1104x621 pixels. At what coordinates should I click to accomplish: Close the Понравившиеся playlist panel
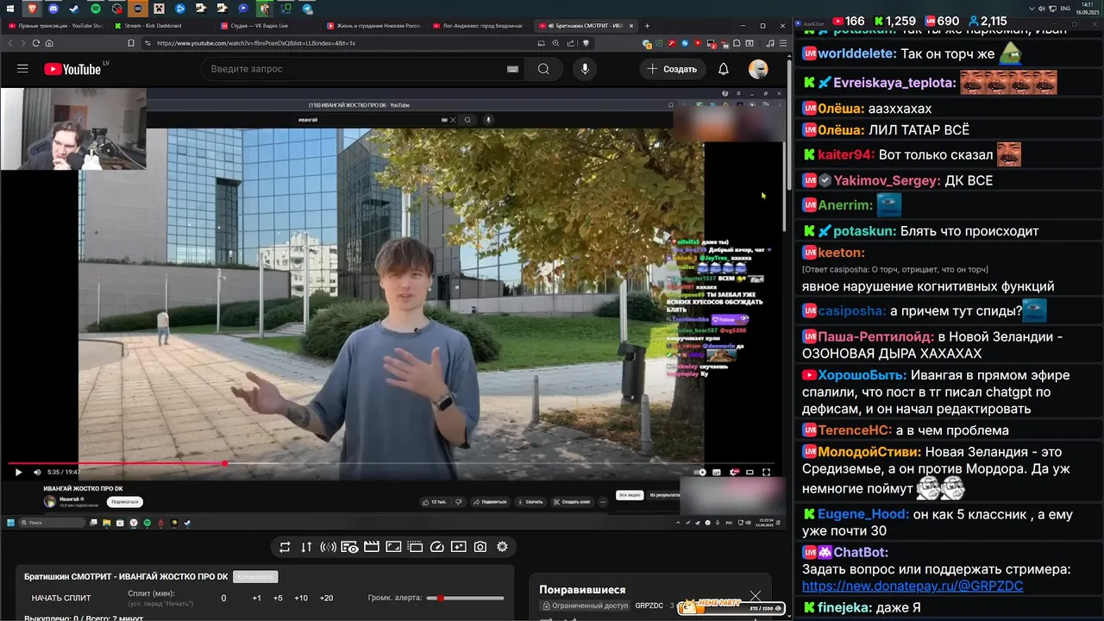[756, 595]
